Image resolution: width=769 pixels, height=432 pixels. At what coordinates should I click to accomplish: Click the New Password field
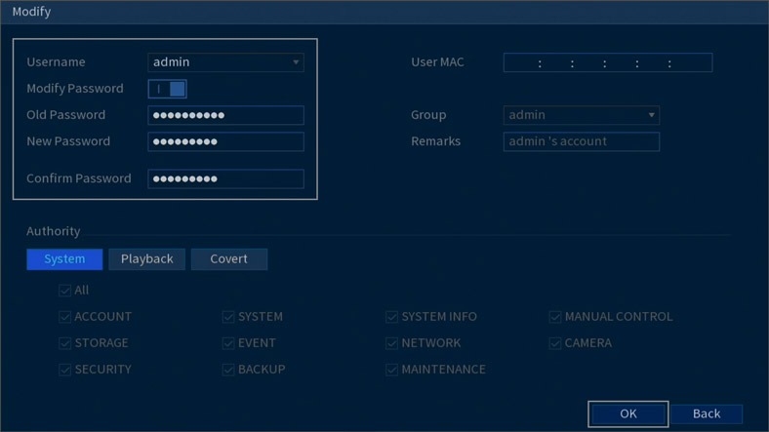pyautogui.click(x=225, y=141)
